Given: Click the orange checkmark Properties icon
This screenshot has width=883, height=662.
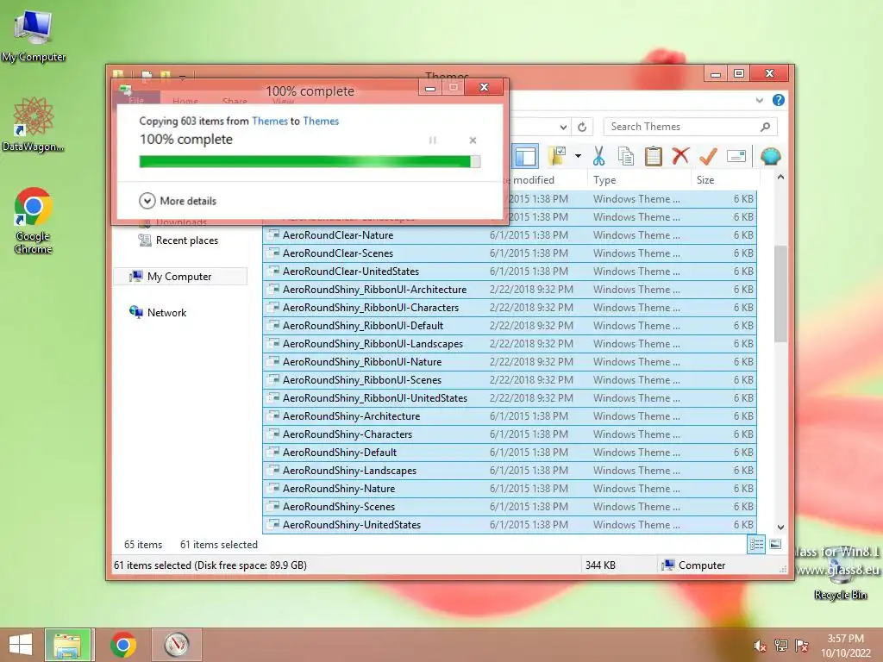Looking at the screenshot, I should pyautogui.click(x=708, y=156).
